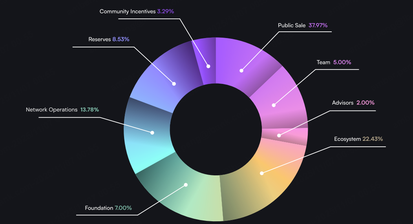Screen dimensions: 413x224
Task: Click the Community Incentives label text
Action: click(x=127, y=11)
